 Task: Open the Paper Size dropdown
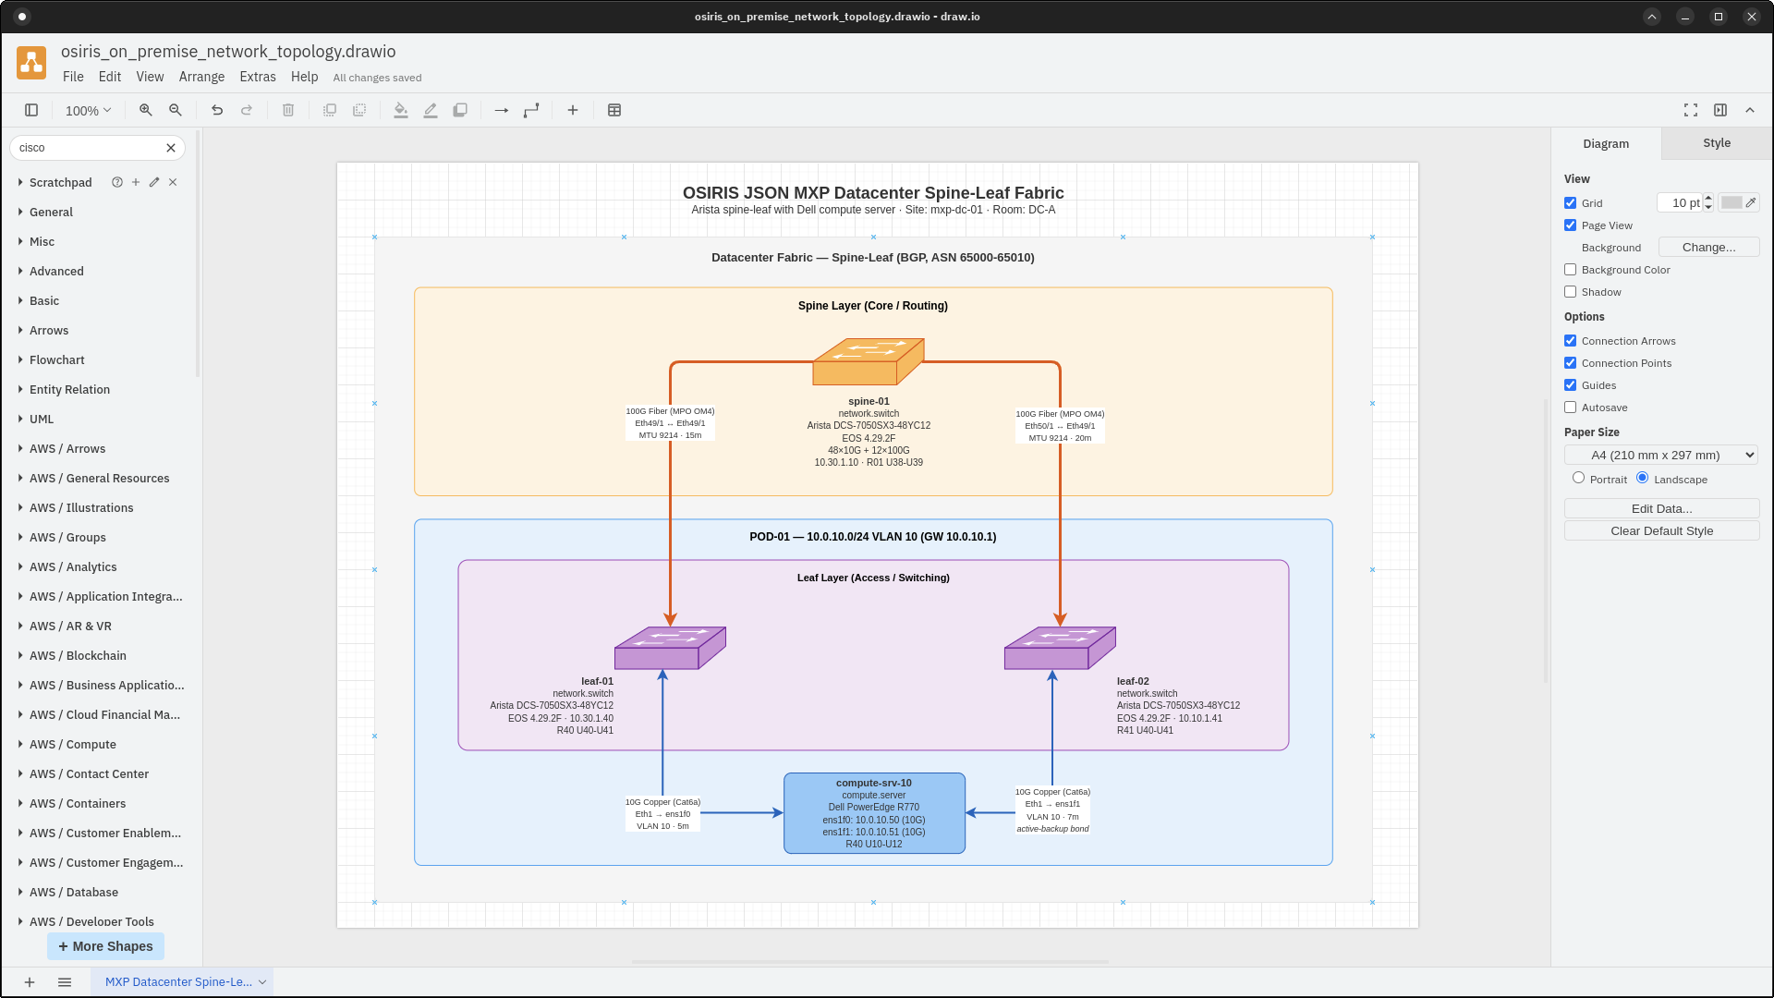click(1660, 455)
